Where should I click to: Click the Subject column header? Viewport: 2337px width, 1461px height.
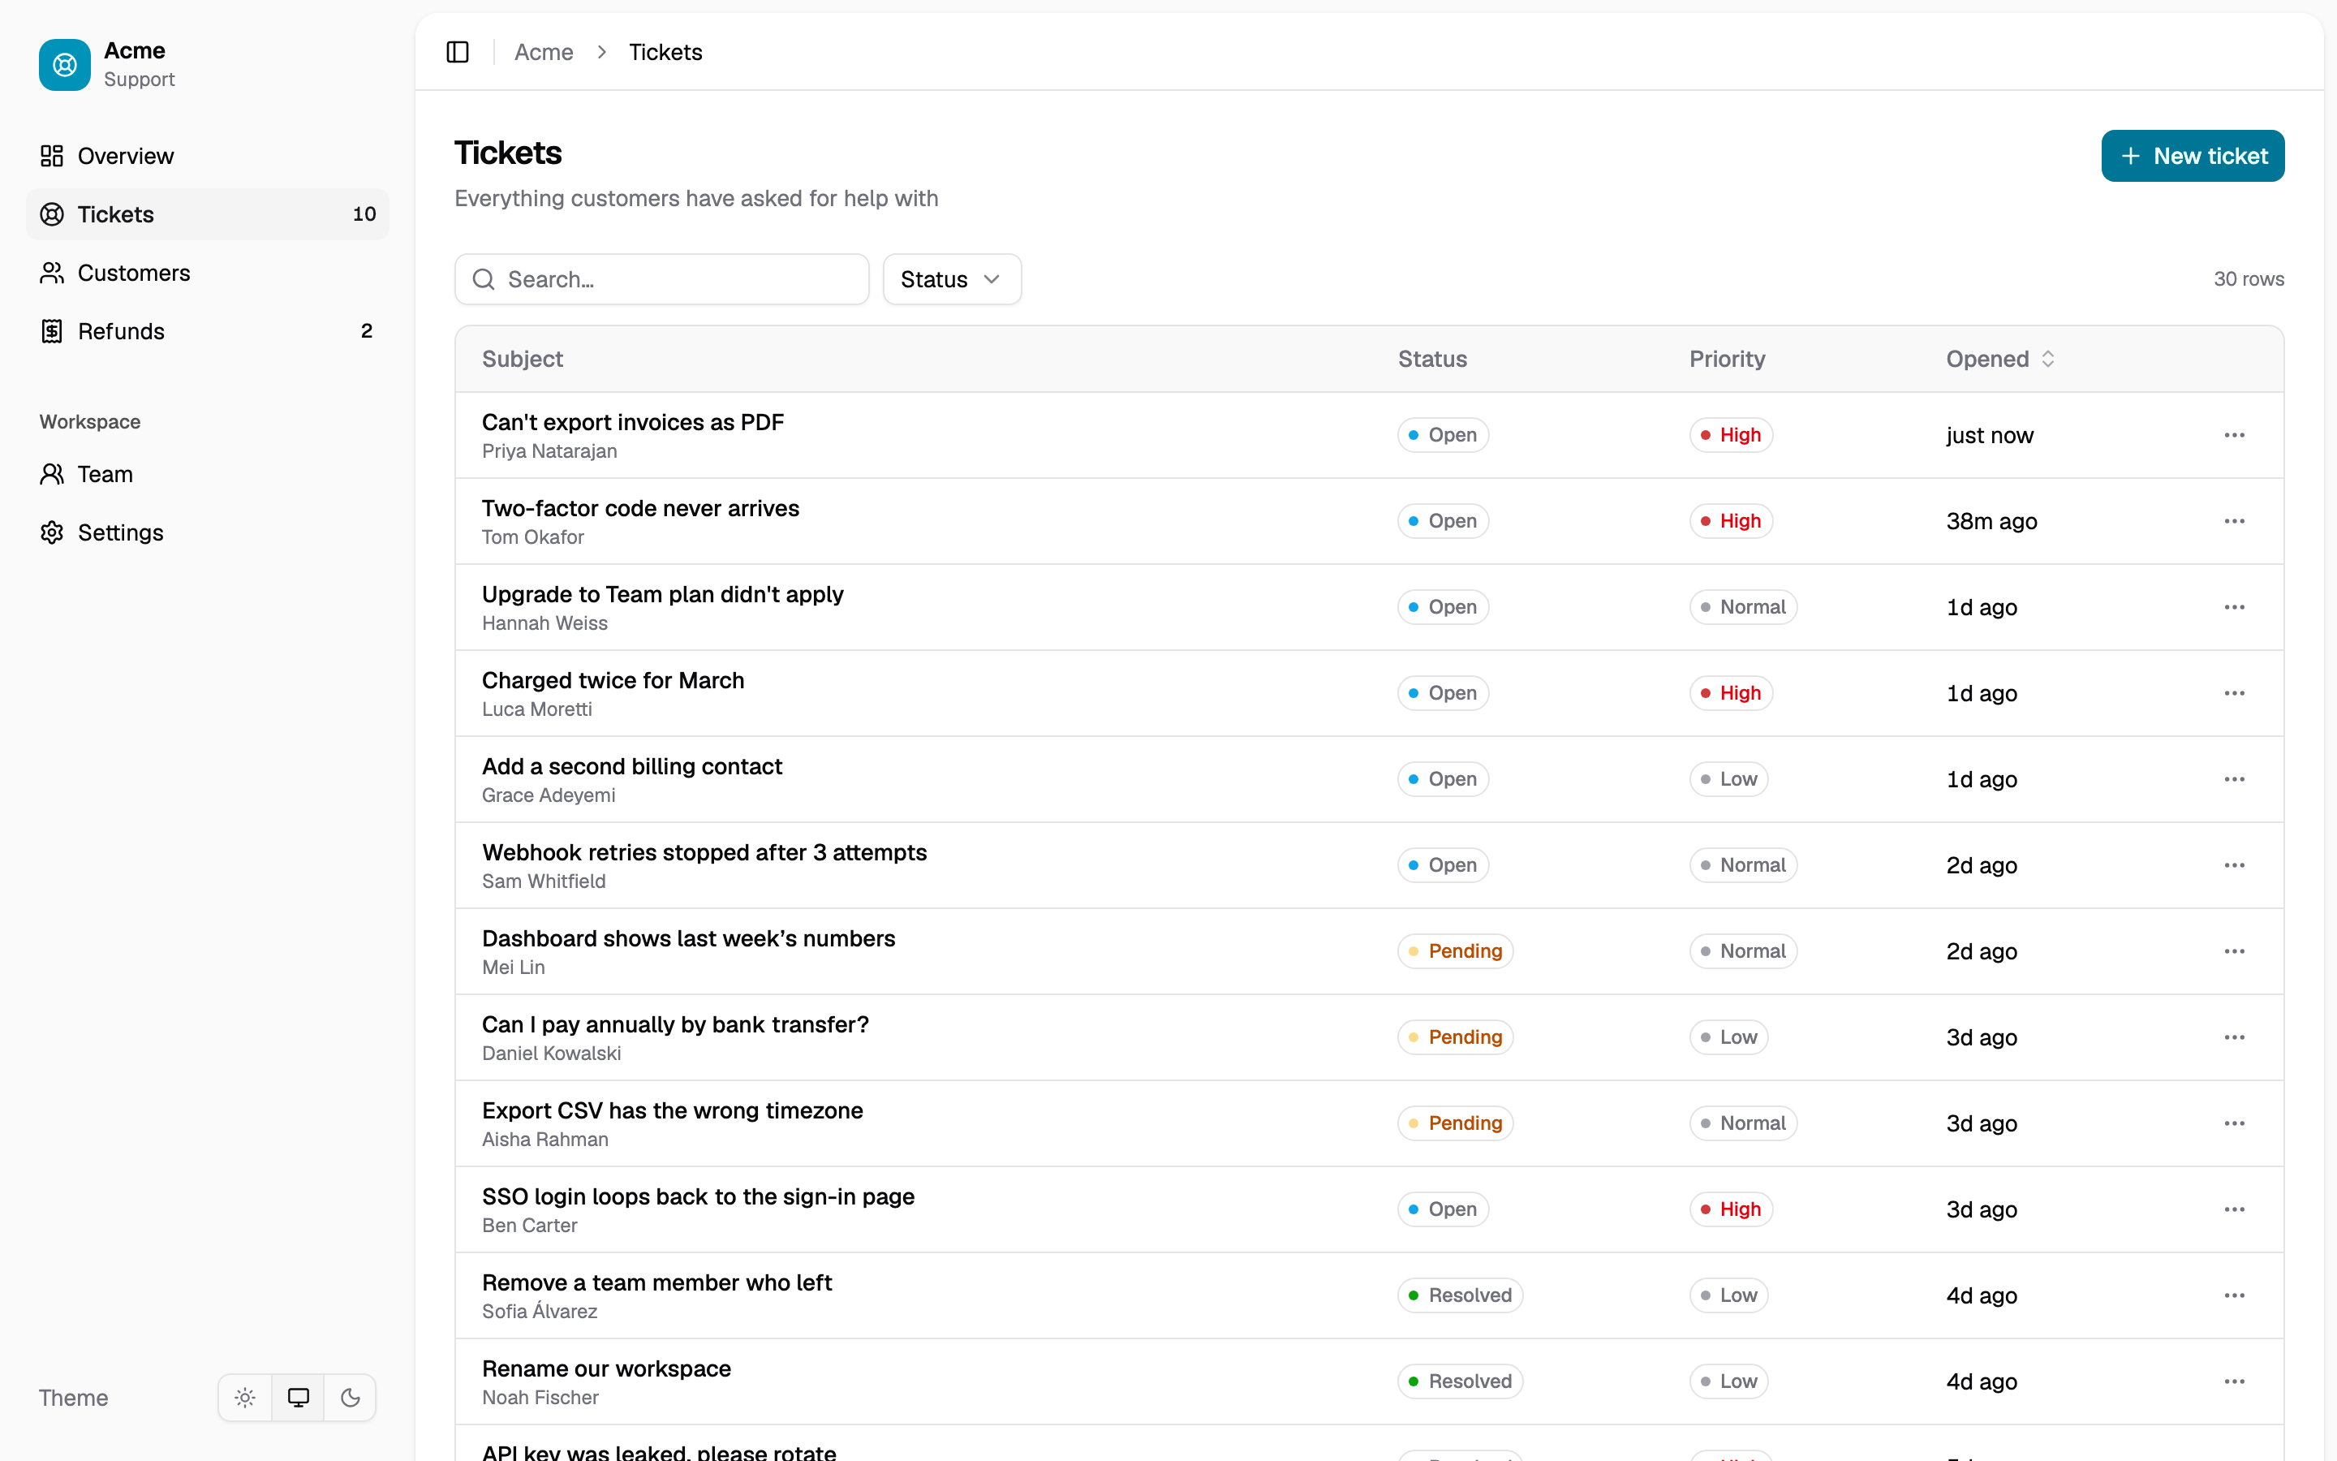coord(523,359)
